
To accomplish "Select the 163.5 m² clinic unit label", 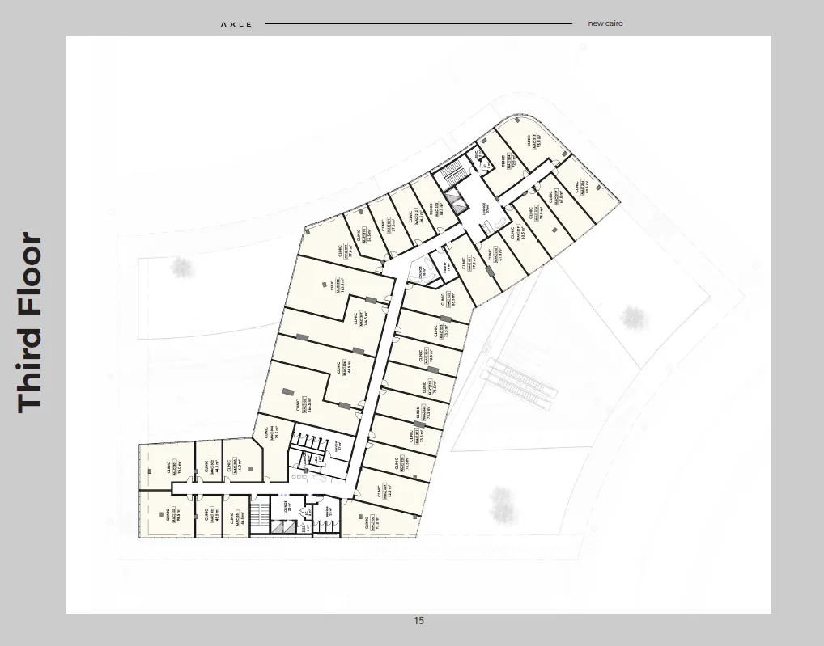I will pyautogui.click(x=338, y=285).
